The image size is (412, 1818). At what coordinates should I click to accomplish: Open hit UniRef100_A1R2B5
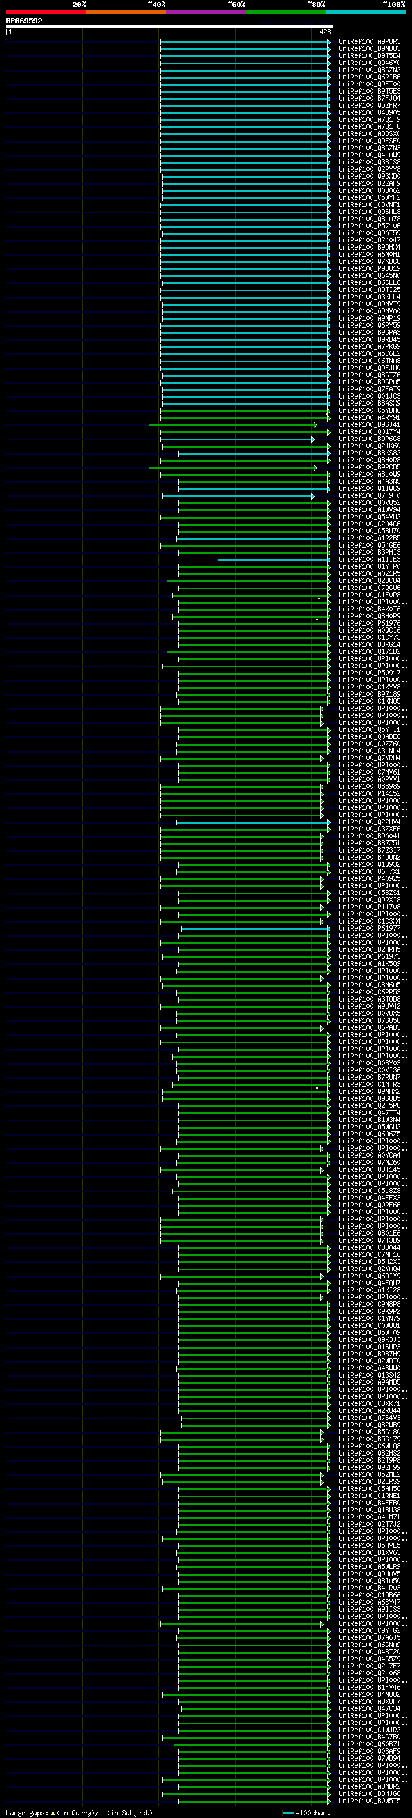[x=369, y=538]
